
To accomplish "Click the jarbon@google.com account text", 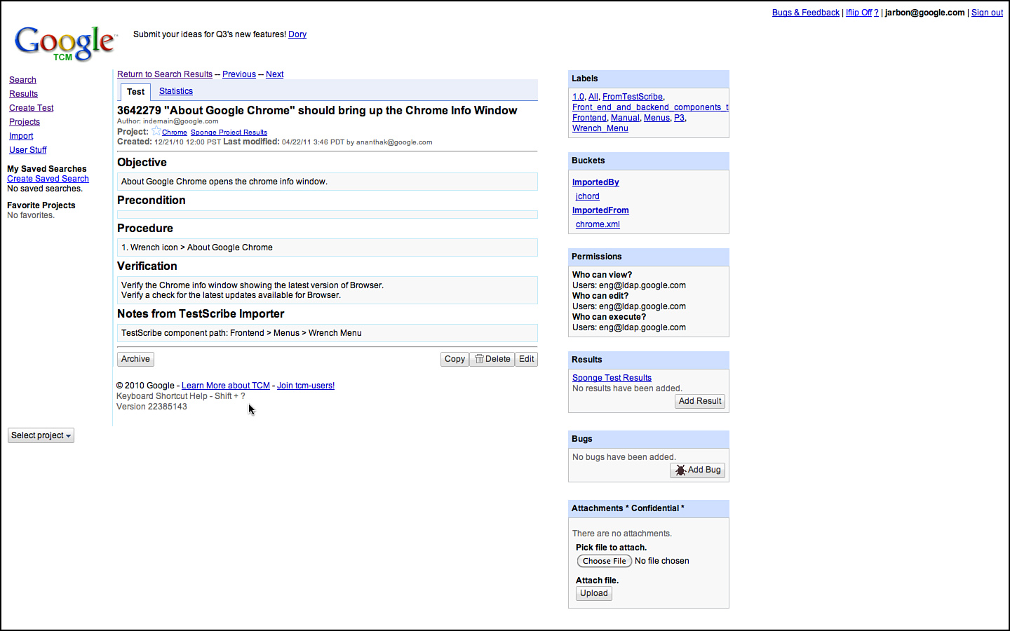I will tap(924, 13).
